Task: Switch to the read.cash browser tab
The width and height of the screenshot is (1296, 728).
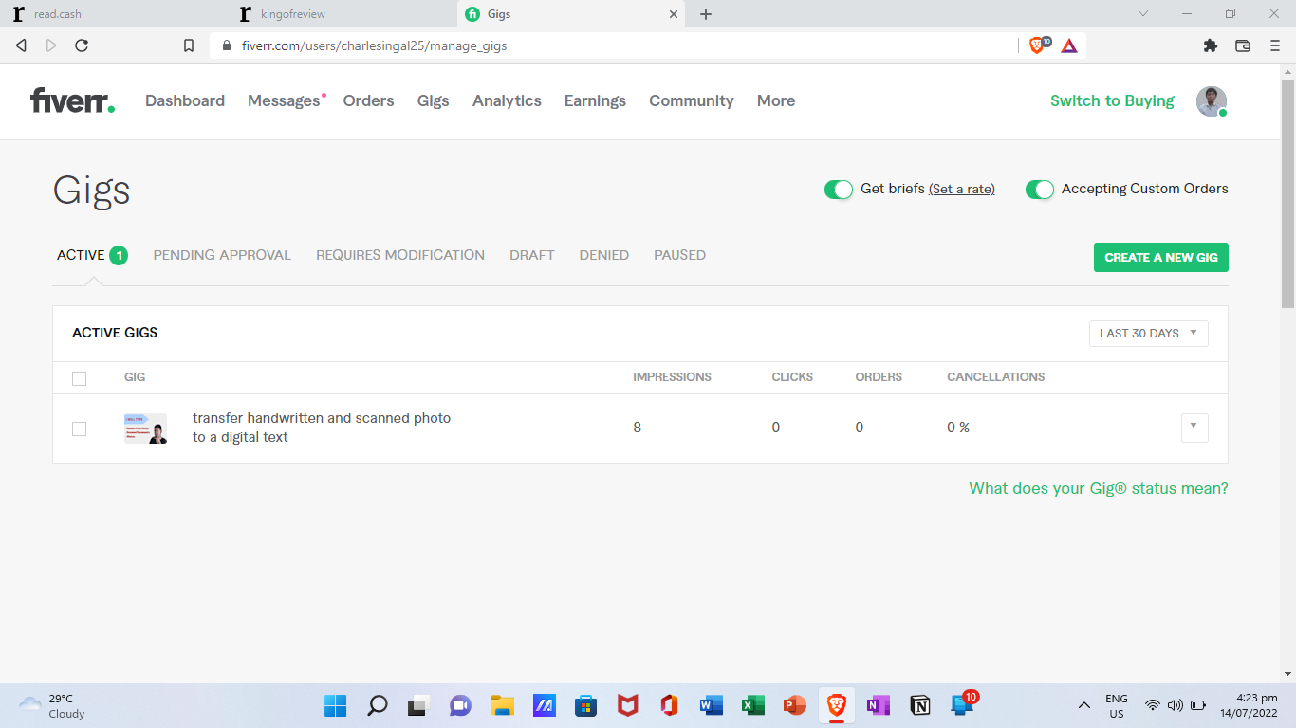Action: coord(114,14)
